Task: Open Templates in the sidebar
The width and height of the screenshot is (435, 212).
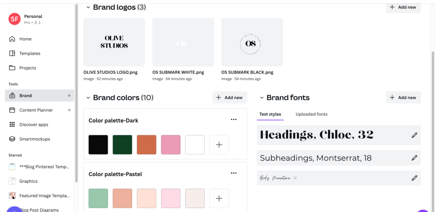Action: click(x=39, y=53)
